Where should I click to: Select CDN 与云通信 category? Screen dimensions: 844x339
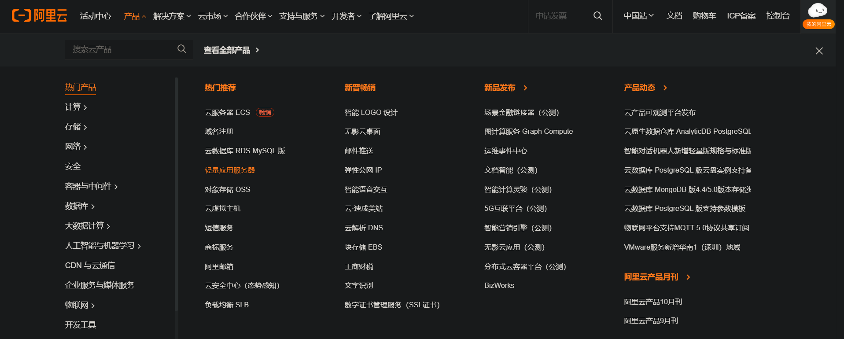pyautogui.click(x=90, y=265)
